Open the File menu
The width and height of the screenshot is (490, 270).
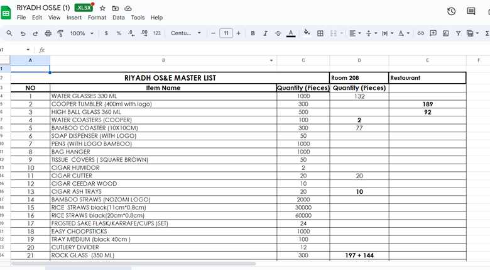coord(21,18)
